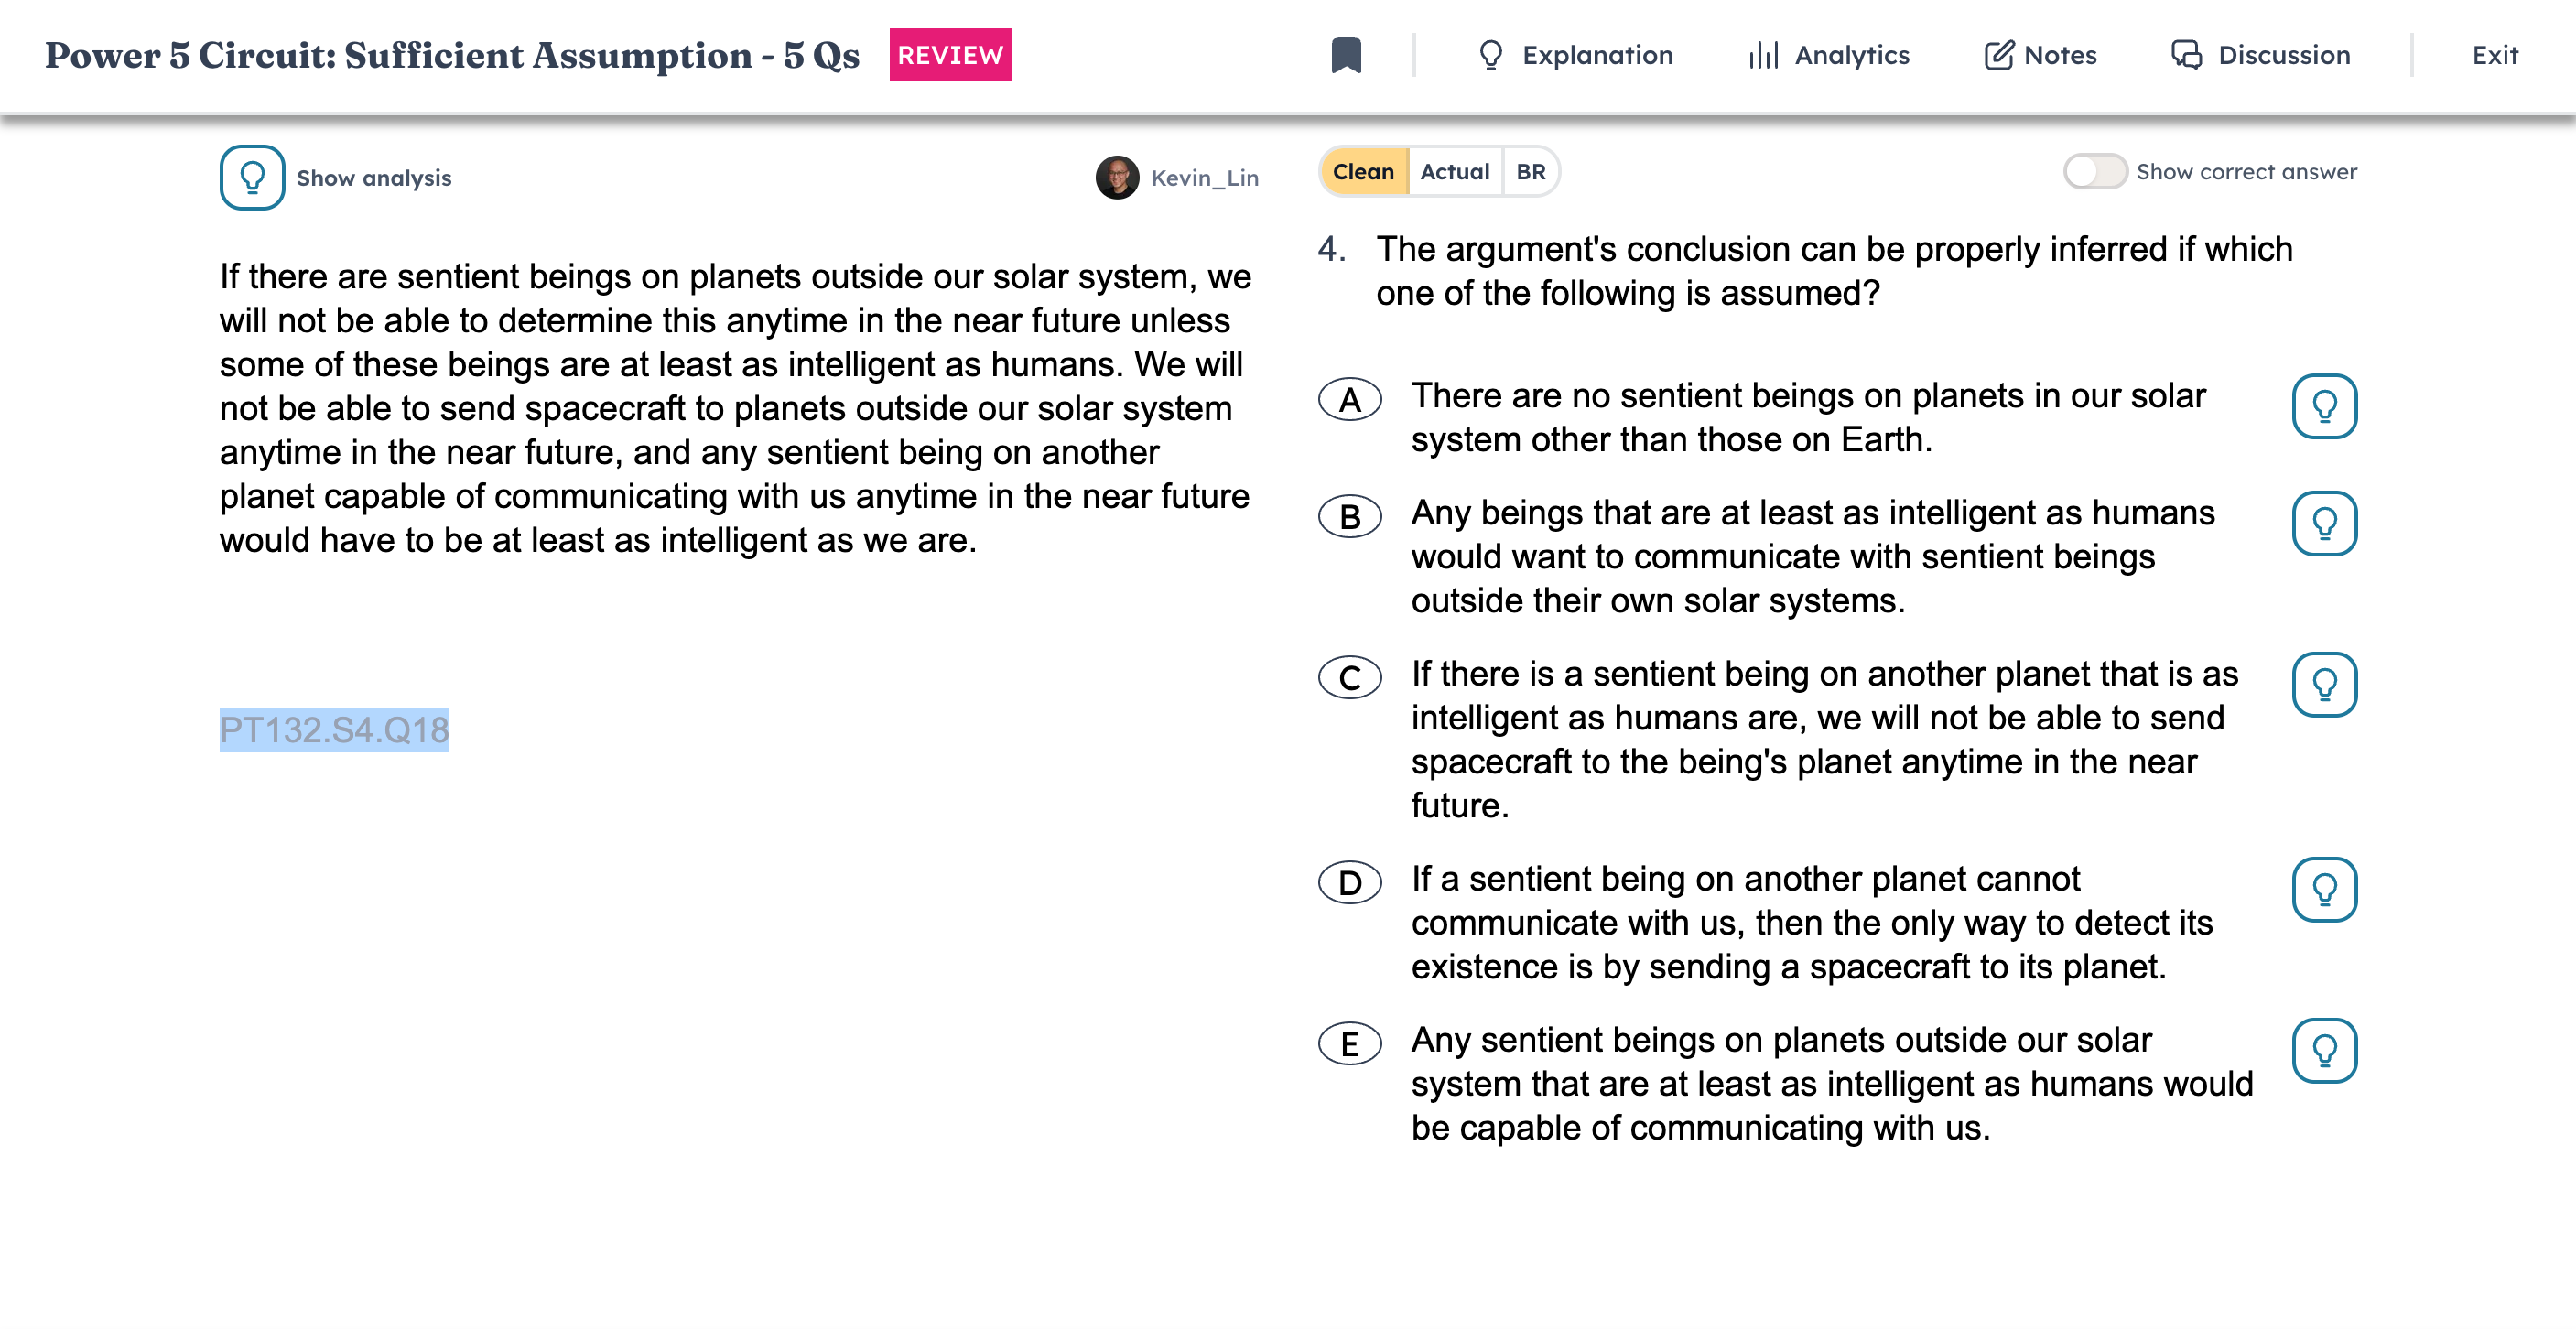Switch to the Actual tab
This screenshot has width=2576, height=1329.
1454,171
